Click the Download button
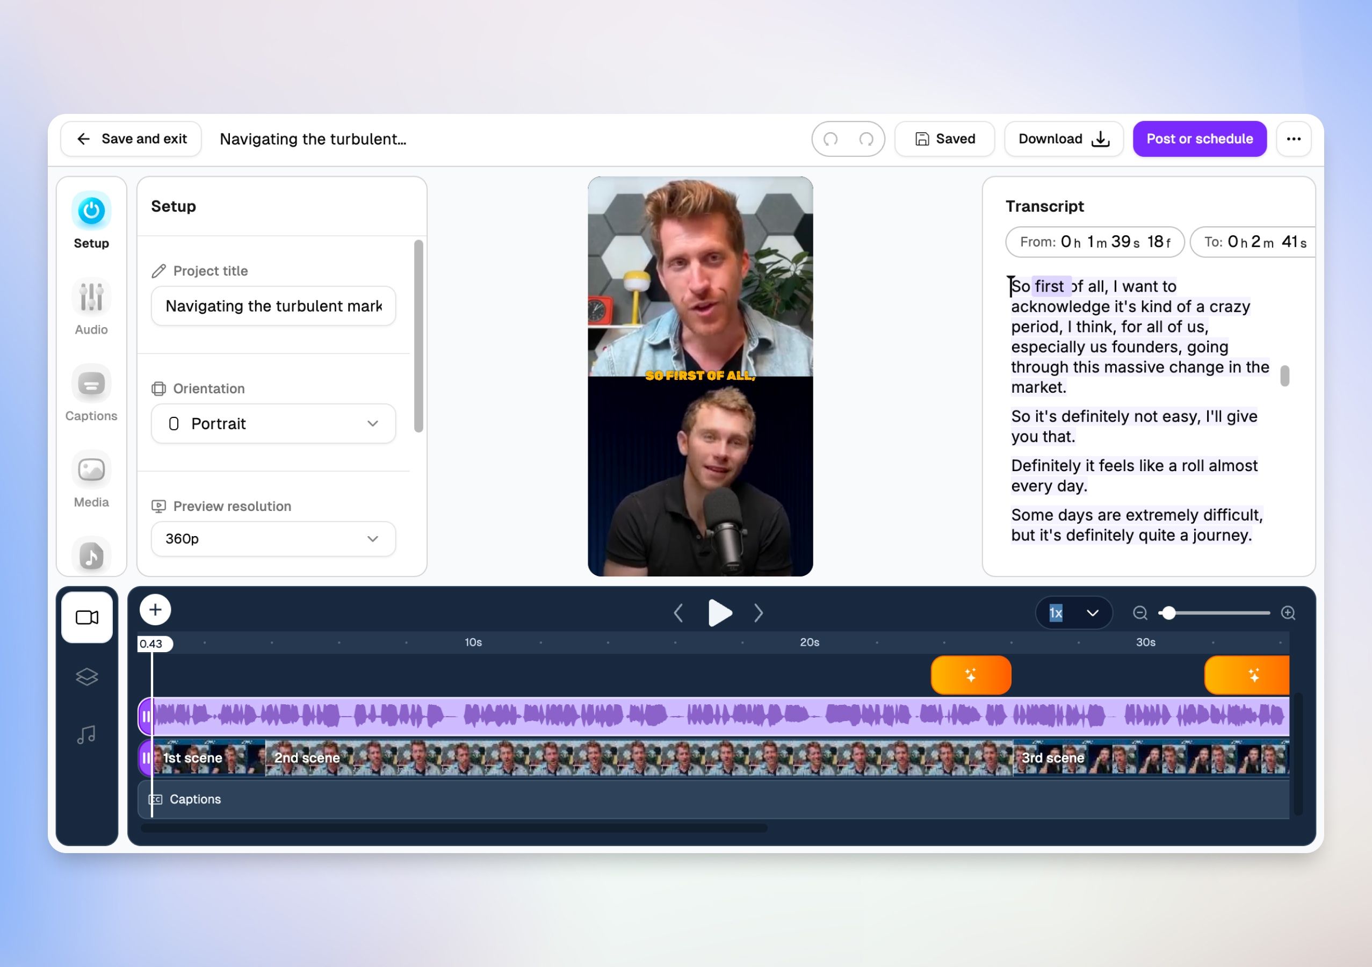1372x967 pixels. 1064,139
